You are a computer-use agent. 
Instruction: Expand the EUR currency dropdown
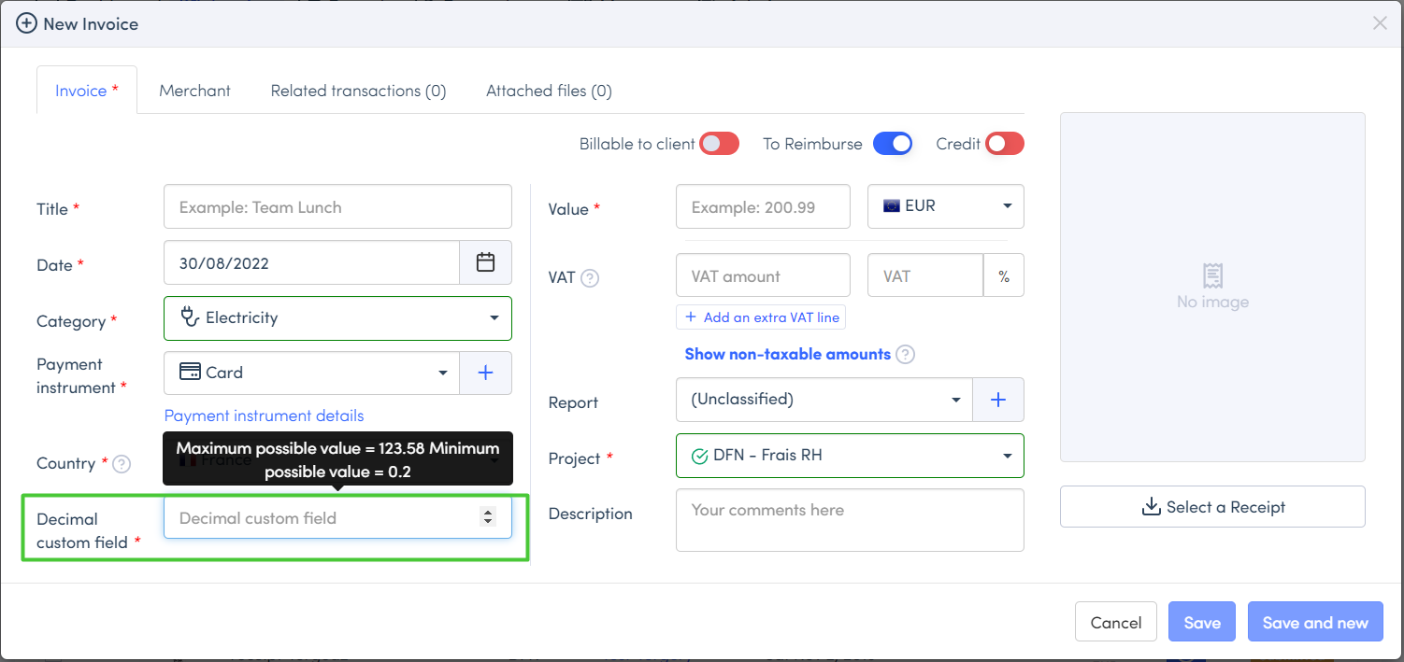tap(945, 206)
